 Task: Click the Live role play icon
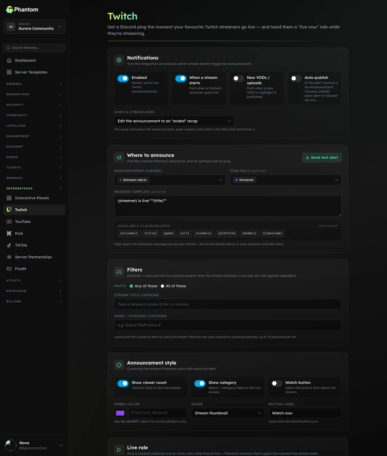(119, 450)
